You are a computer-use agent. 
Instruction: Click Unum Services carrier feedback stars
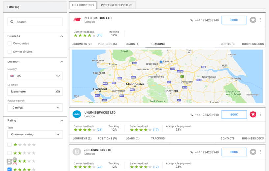click(85, 130)
